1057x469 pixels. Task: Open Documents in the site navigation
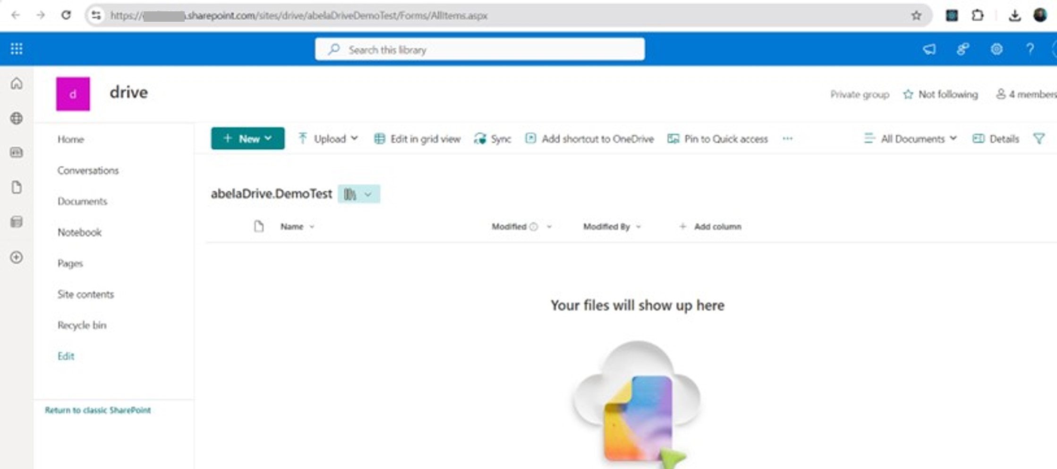[x=82, y=201]
